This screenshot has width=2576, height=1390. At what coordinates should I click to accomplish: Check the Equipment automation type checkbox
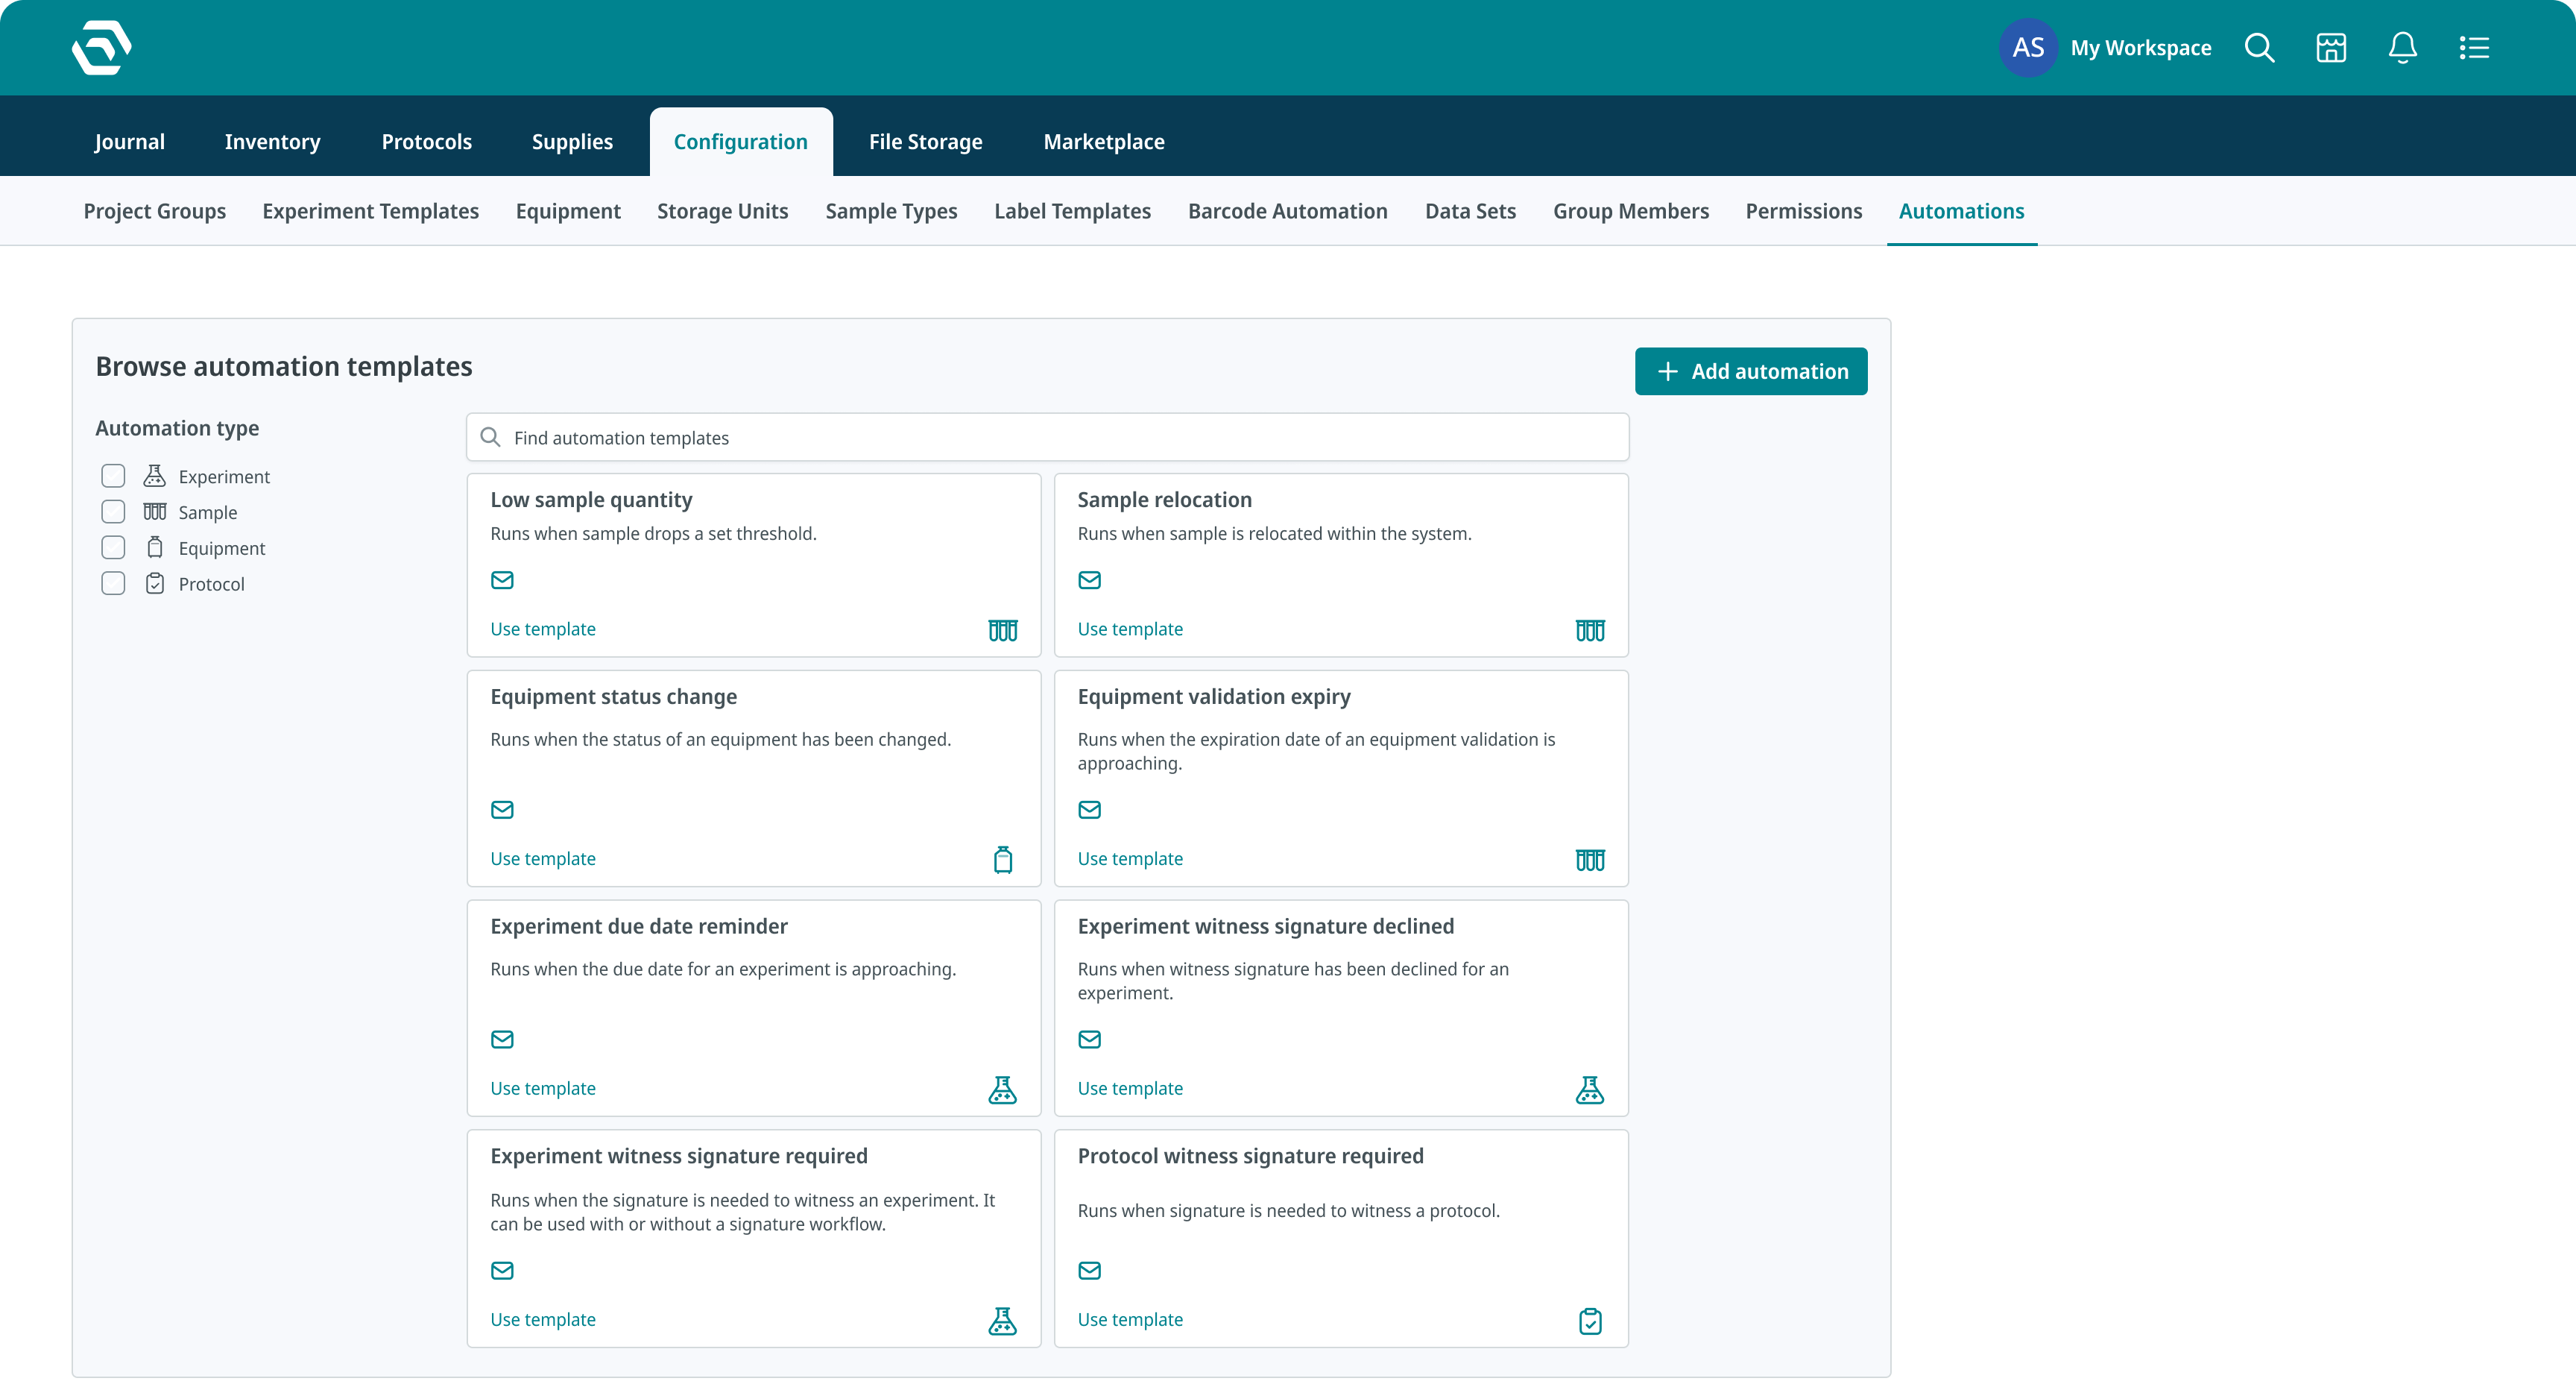tap(113, 548)
